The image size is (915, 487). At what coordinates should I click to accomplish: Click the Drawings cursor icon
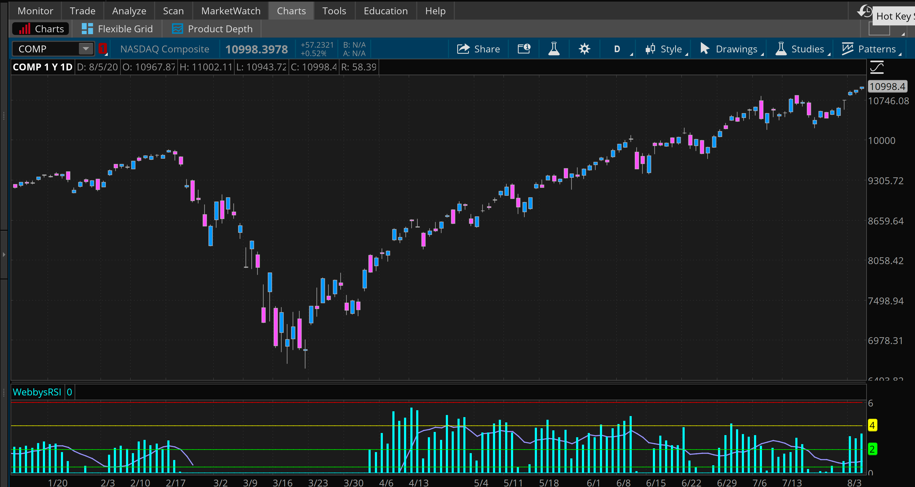tap(705, 49)
